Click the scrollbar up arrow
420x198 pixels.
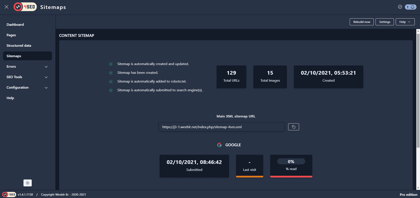418,31
